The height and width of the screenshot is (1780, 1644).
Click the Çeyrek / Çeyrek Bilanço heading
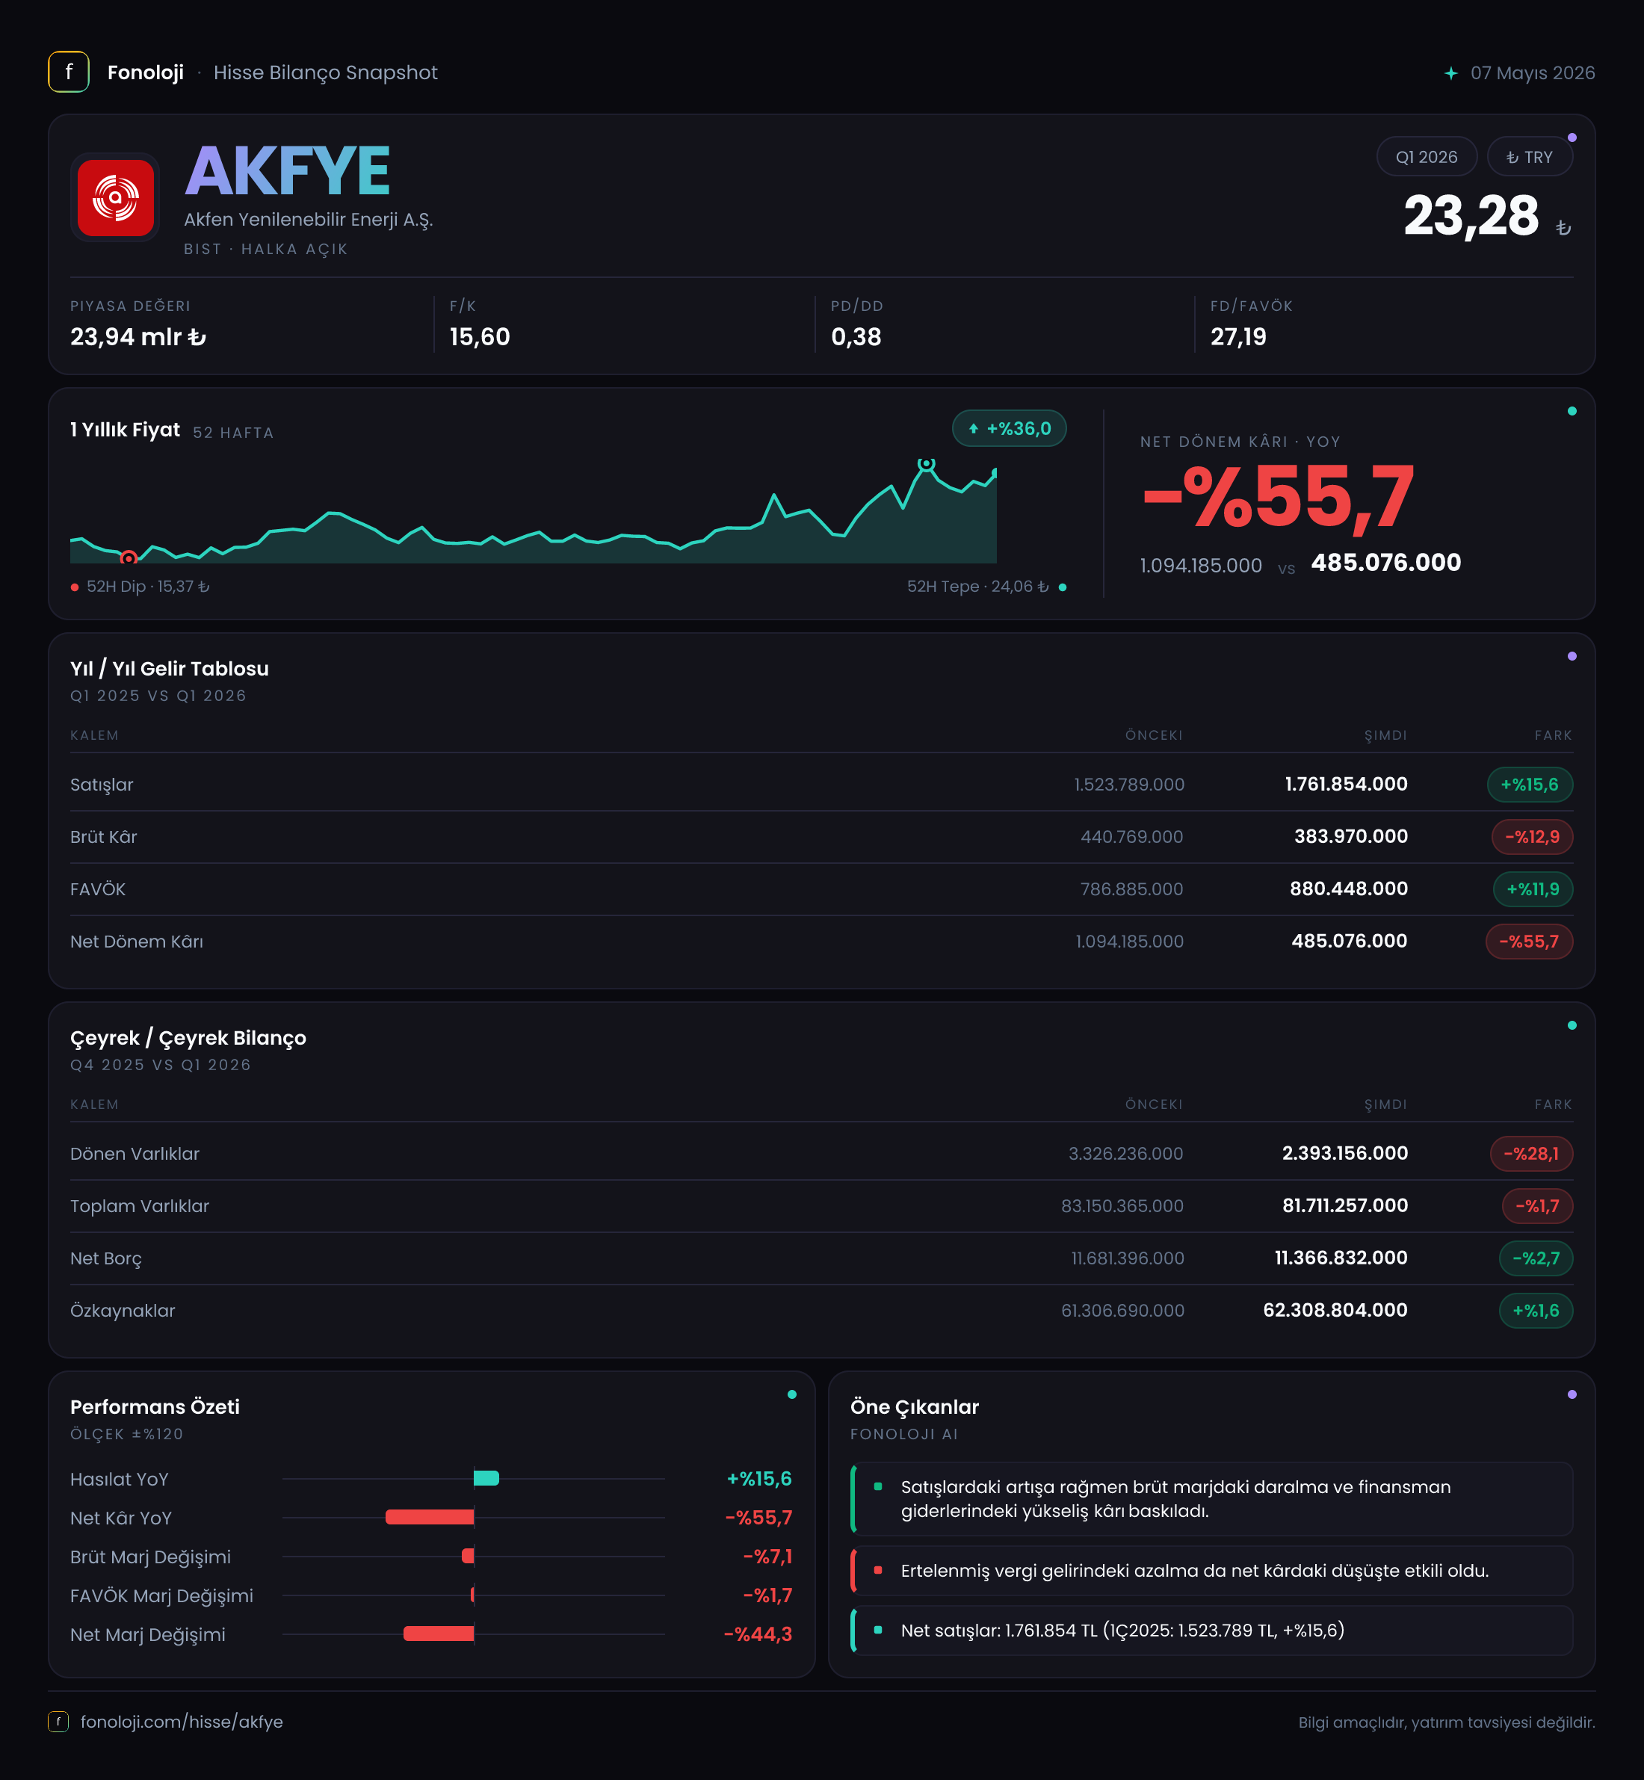[x=188, y=1038]
